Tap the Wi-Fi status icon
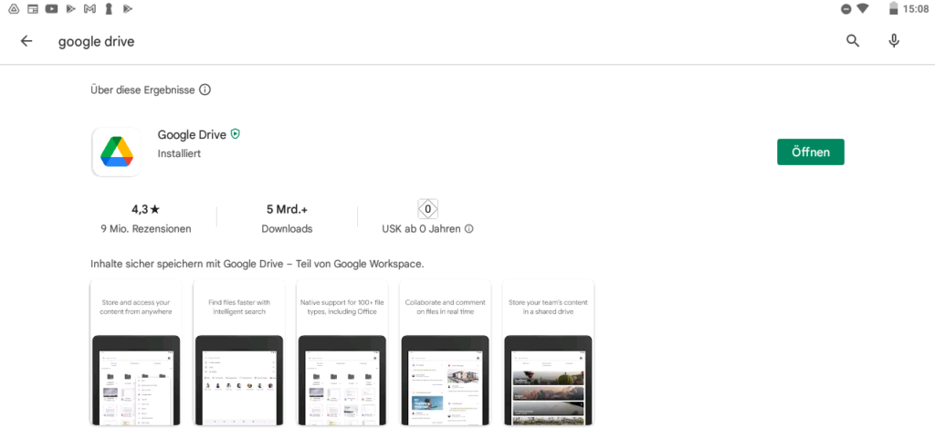935x439 pixels. pos(863,9)
